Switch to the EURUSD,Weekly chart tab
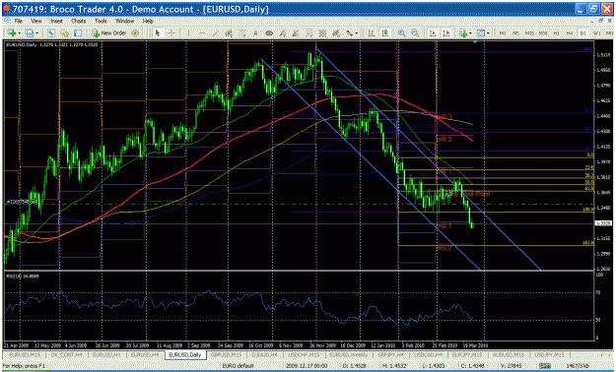This screenshot has width=616, height=372. [349, 354]
